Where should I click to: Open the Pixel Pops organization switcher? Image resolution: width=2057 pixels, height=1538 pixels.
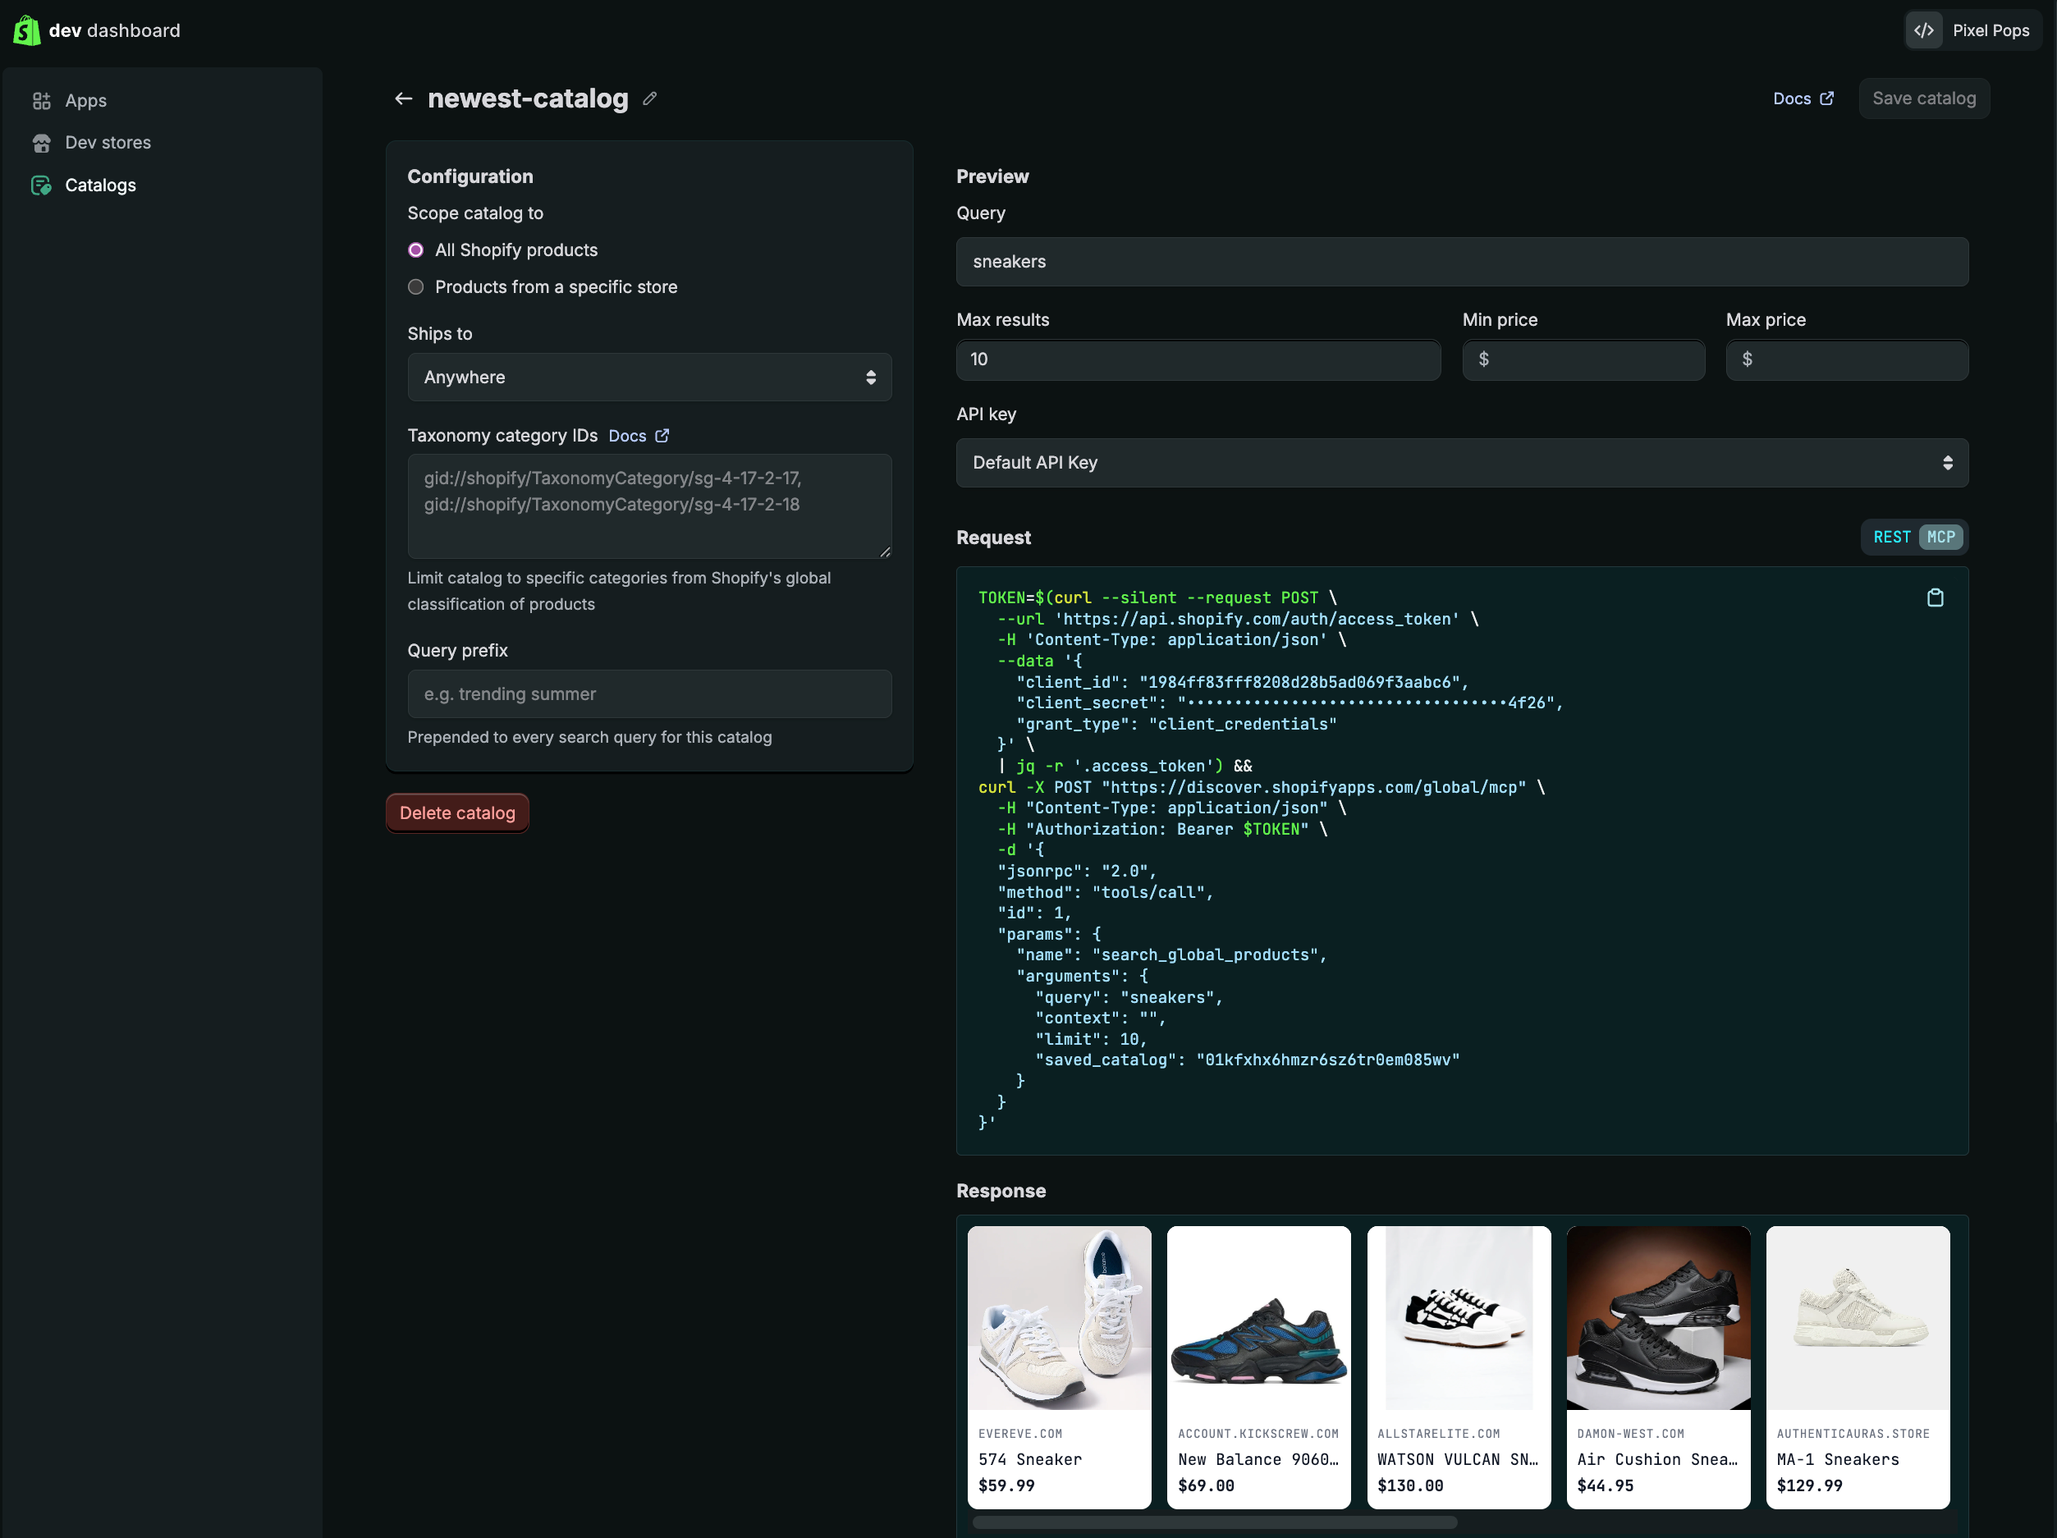tap(1972, 30)
